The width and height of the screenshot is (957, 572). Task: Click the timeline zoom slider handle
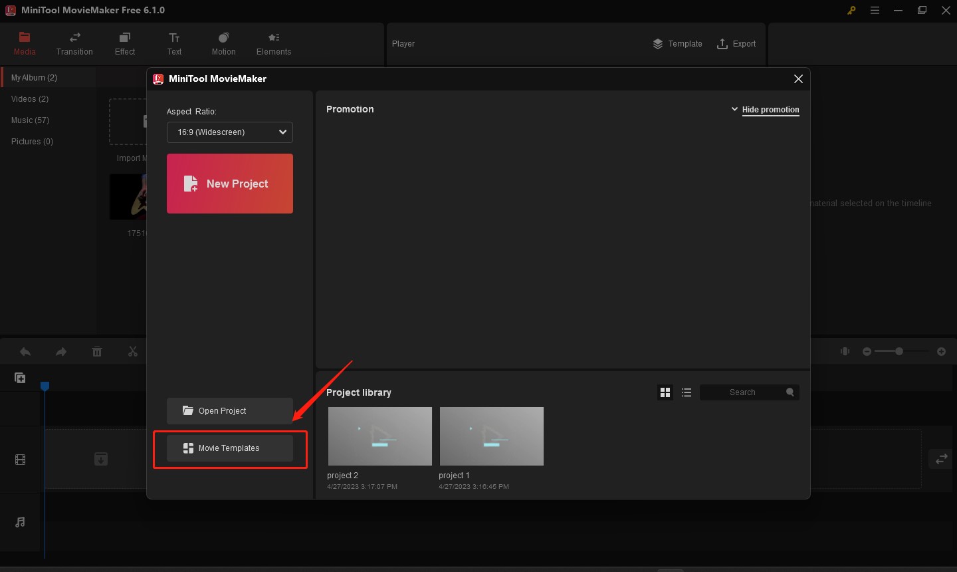(x=899, y=351)
